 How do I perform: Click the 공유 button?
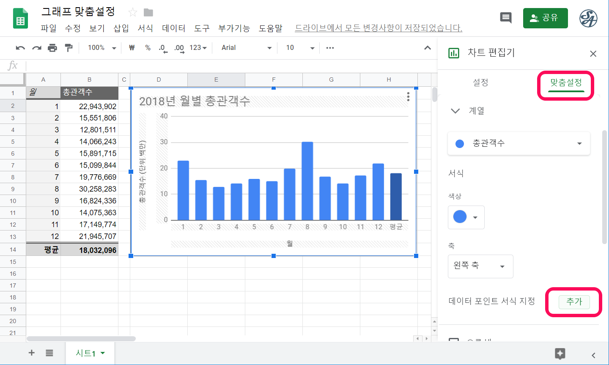(x=545, y=18)
